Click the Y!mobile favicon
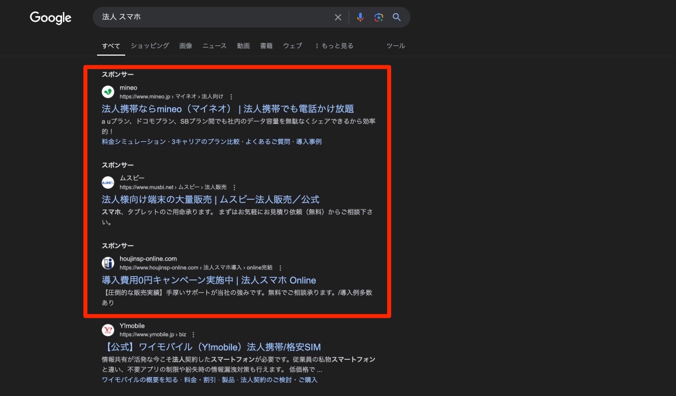The height and width of the screenshot is (396, 676). [108, 330]
